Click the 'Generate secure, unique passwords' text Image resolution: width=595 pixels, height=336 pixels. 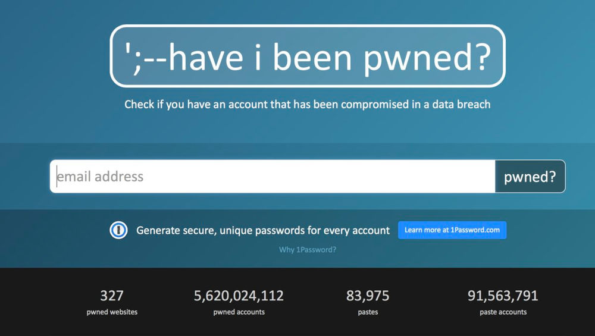(263, 230)
